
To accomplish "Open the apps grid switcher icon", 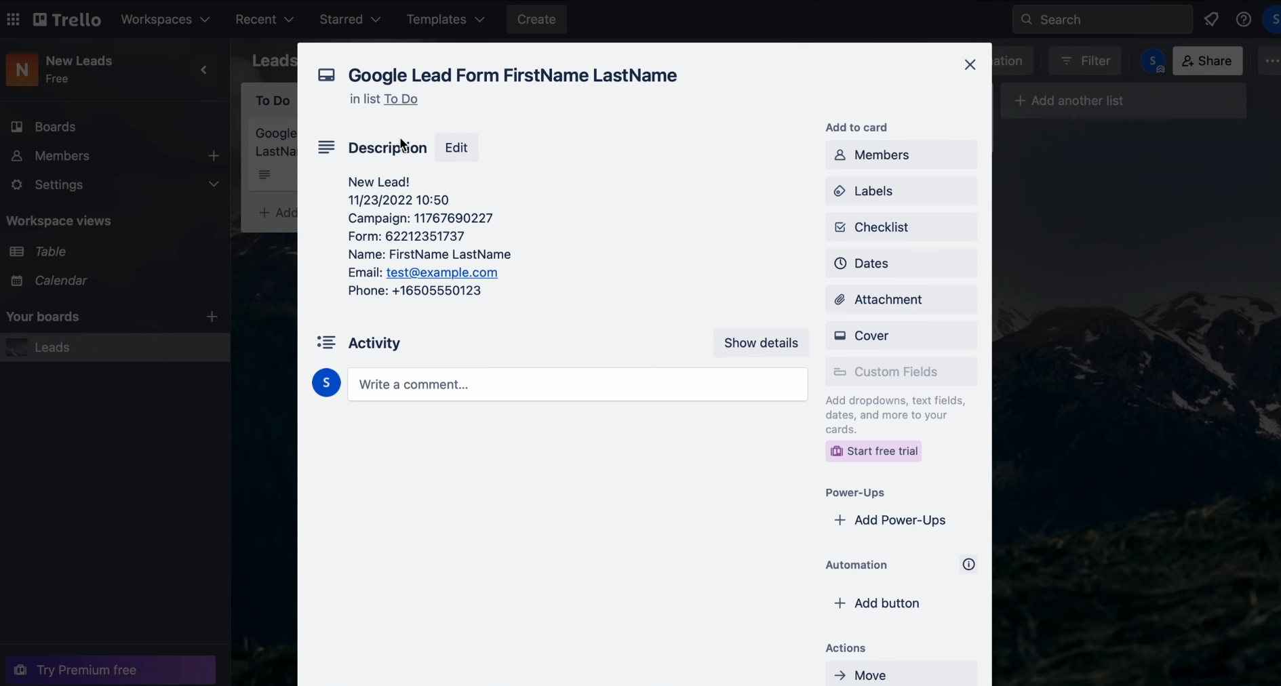I will click(x=13, y=19).
